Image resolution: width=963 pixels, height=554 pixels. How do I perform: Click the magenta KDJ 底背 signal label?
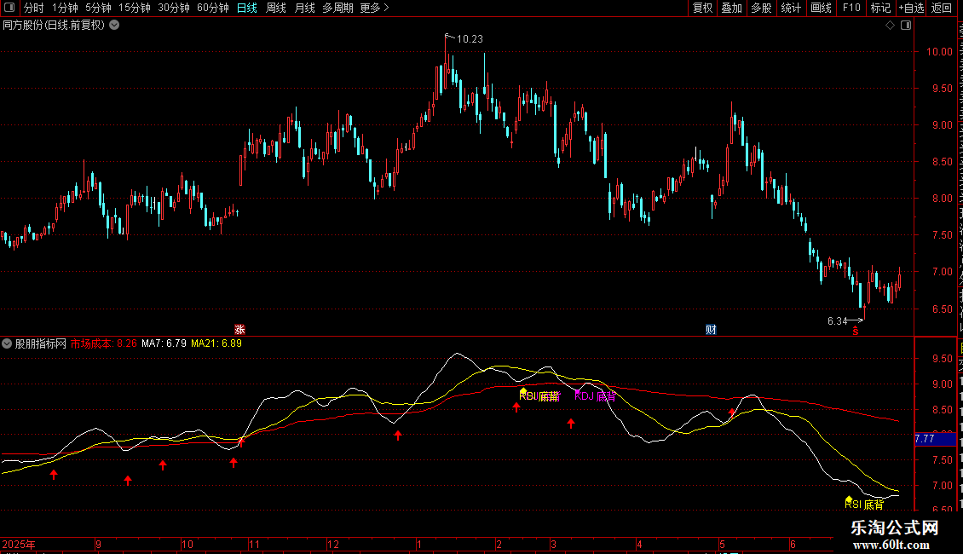[x=595, y=396]
